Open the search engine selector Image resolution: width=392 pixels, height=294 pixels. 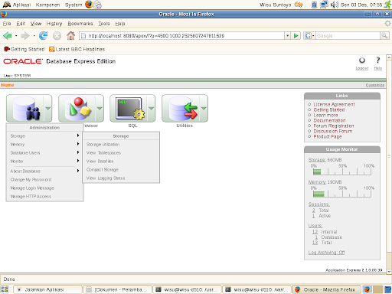tap(309, 36)
